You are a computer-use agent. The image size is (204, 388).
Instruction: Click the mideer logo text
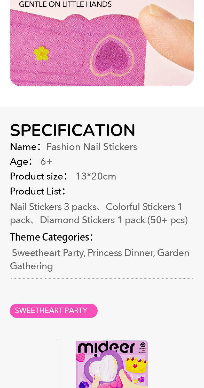106,348
